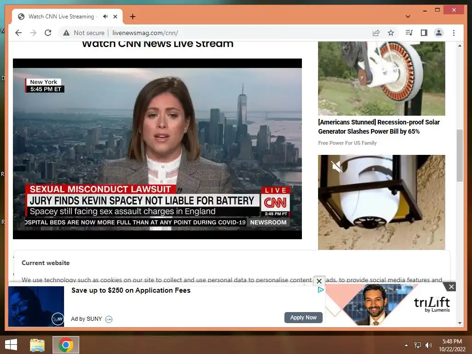Click scrollbar down arrow
472x354 pixels.
point(460,323)
